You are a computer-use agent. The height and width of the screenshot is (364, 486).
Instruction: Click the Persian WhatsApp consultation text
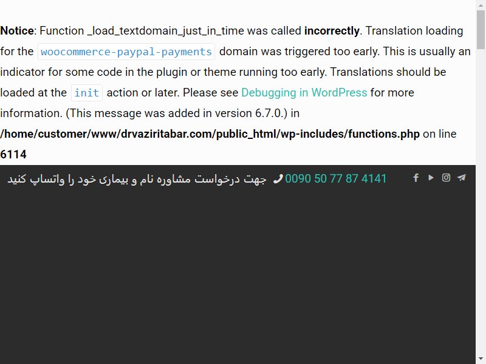(137, 179)
